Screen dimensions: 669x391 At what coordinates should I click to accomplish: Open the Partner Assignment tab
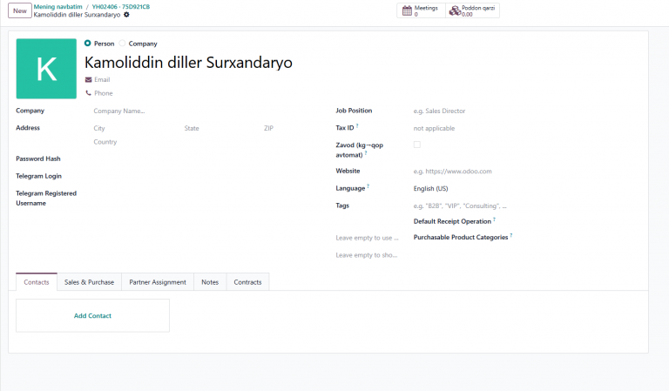[158, 282]
